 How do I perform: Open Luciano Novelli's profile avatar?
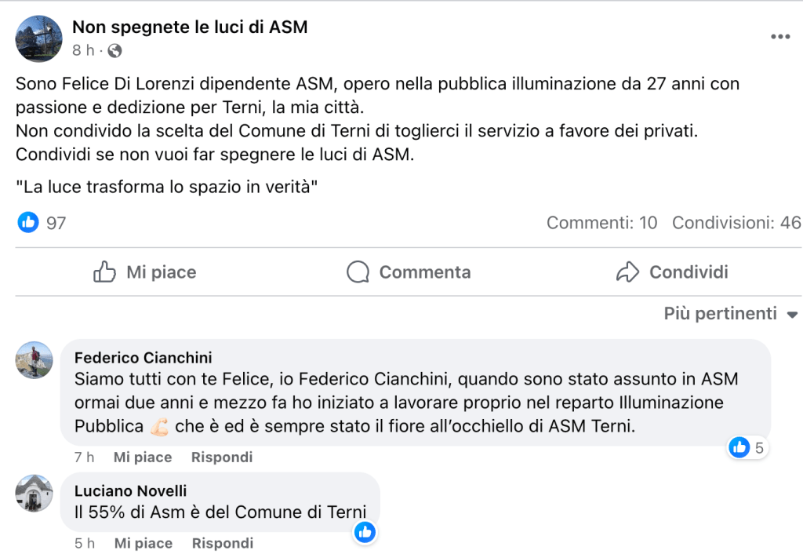tap(35, 494)
